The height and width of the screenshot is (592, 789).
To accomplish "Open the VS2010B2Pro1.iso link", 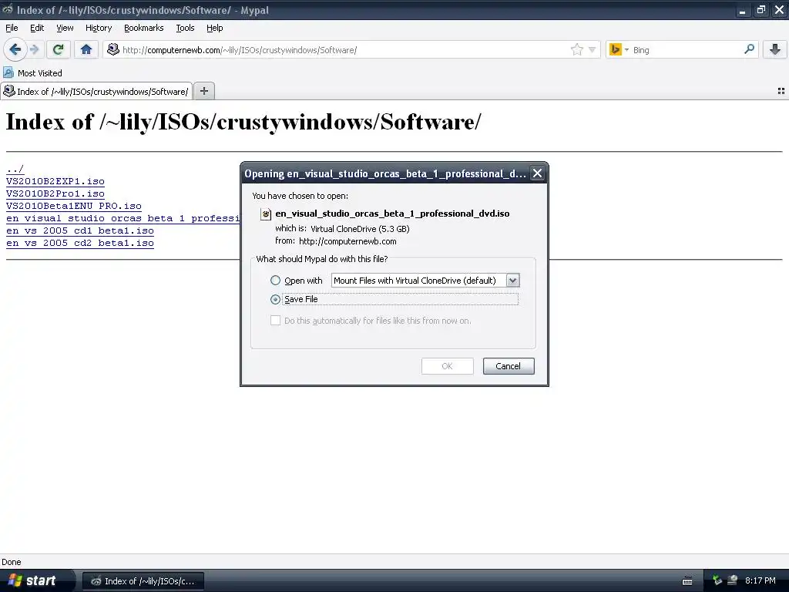I will [55, 193].
